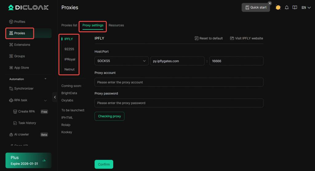
Task: Click the Extensions sidebar icon
Action: point(11,45)
